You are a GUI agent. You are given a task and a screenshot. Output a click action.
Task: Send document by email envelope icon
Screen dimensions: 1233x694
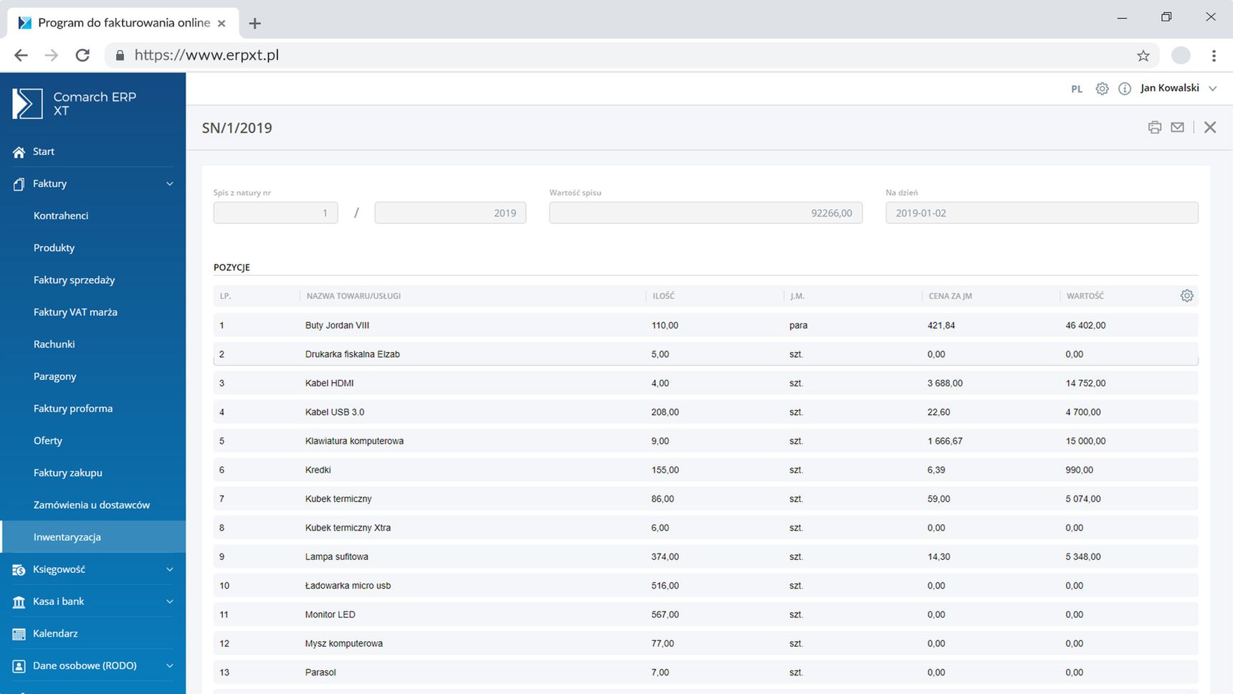tap(1177, 127)
